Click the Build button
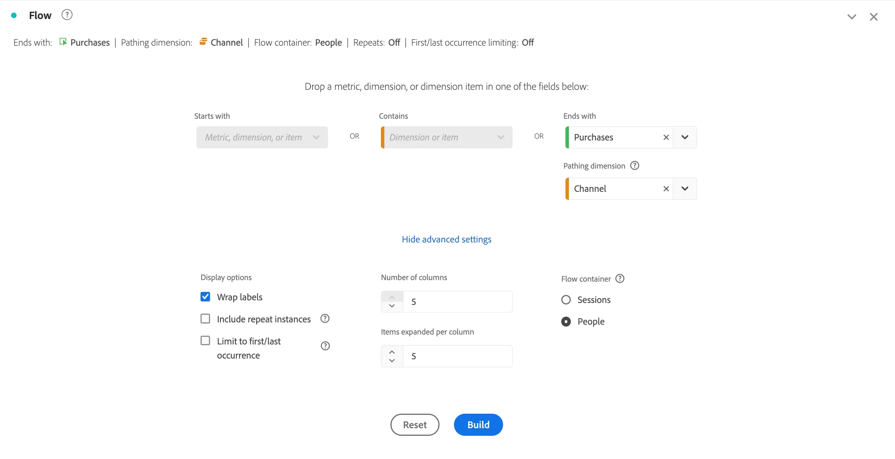The width and height of the screenshot is (895, 459). tap(478, 425)
